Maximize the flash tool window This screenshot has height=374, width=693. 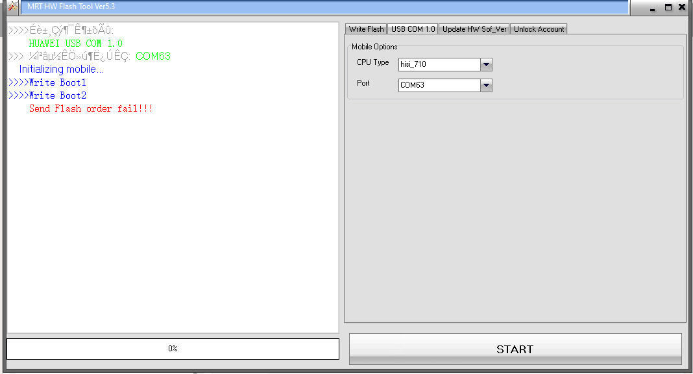[x=668, y=7]
